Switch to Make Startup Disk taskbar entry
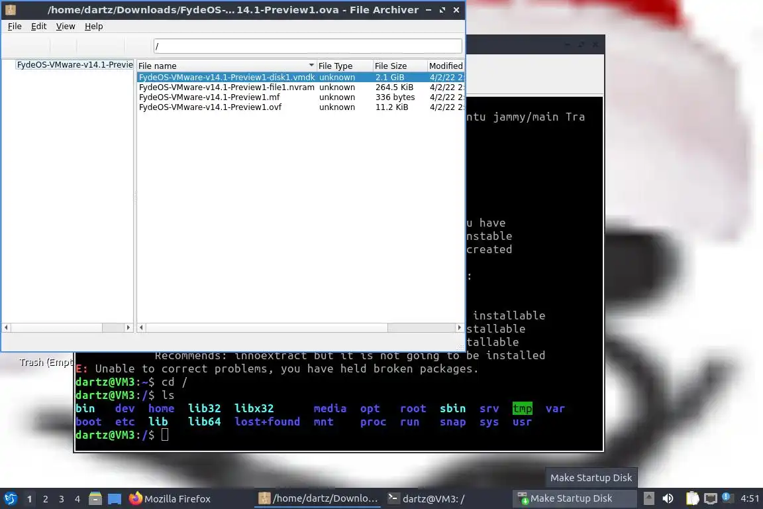This screenshot has height=509, width=763. 575,499
